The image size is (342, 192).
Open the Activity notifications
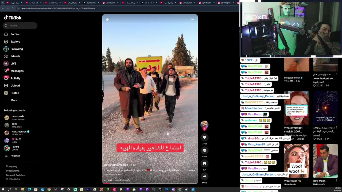tap(15, 78)
